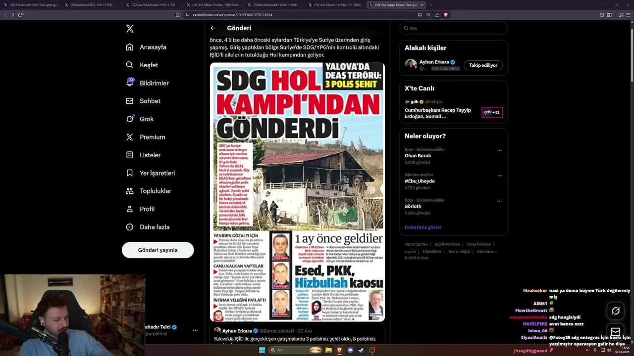Open volume control in system tray
The height and width of the screenshot is (356, 634).
coord(609,350)
